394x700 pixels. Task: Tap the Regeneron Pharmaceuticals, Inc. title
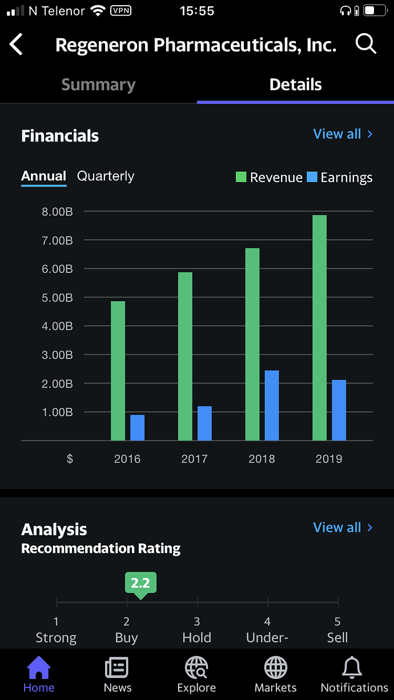pyautogui.click(x=196, y=44)
